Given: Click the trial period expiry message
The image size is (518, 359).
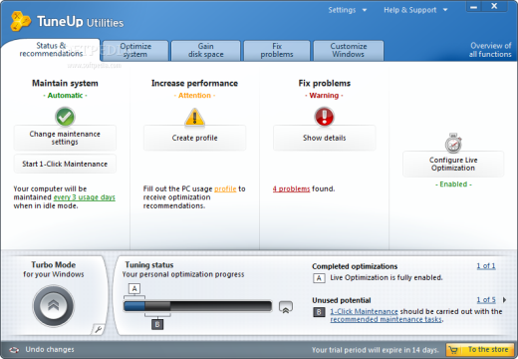Looking at the screenshot, I should coord(376,350).
